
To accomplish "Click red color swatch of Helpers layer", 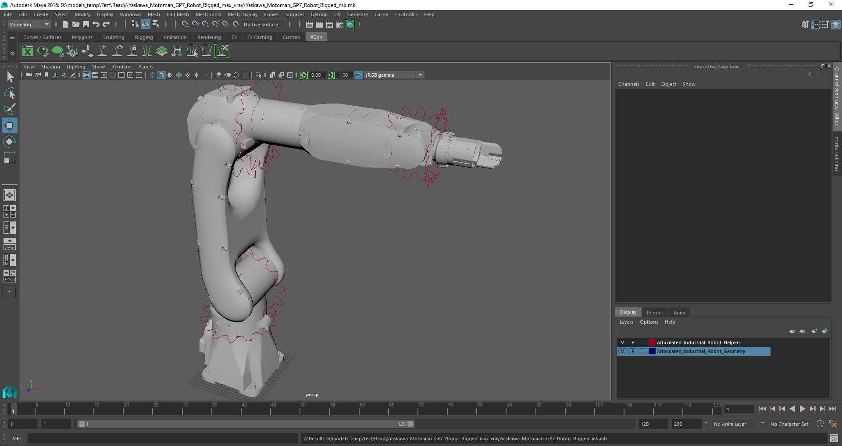I will (652, 343).
